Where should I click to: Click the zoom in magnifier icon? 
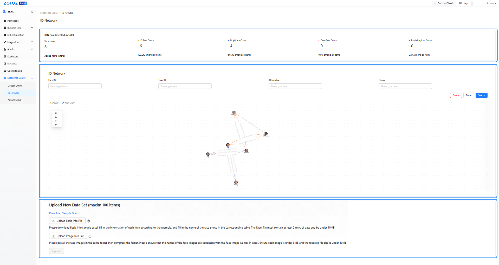[x=56, y=113]
